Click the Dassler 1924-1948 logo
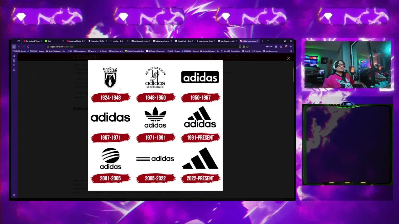 coord(110,77)
